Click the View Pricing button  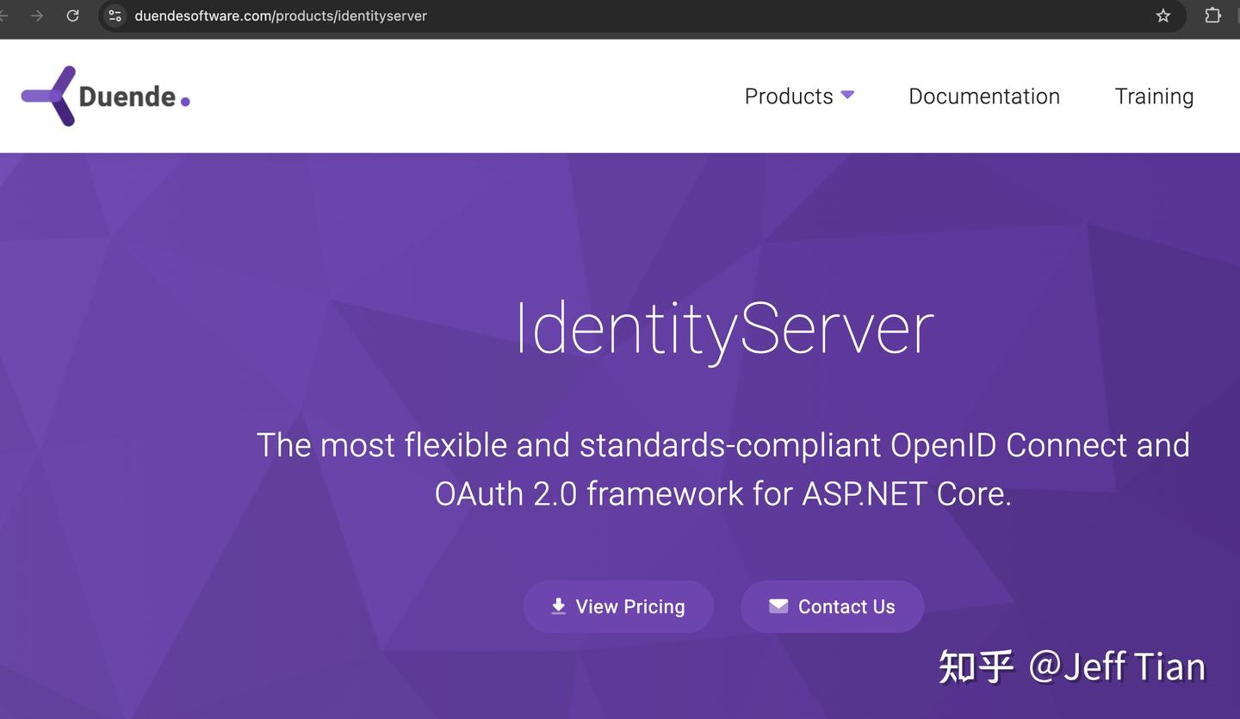(618, 605)
